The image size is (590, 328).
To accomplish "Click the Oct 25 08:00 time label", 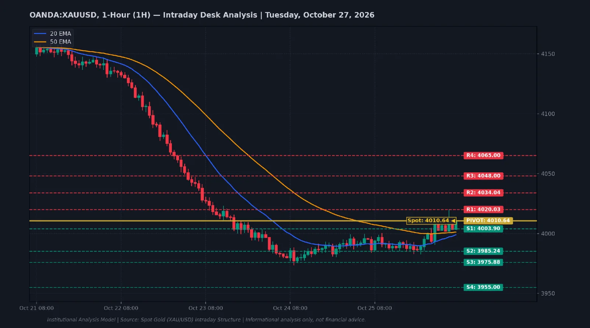I will (374, 308).
